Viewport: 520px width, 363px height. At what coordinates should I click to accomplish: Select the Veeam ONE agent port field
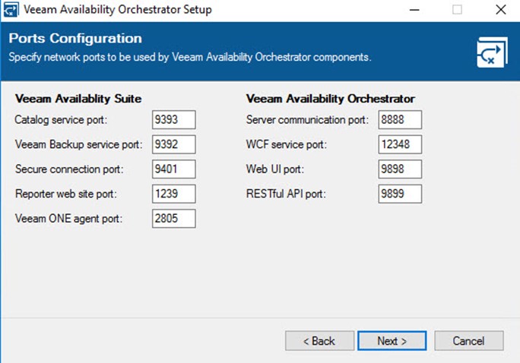(174, 219)
